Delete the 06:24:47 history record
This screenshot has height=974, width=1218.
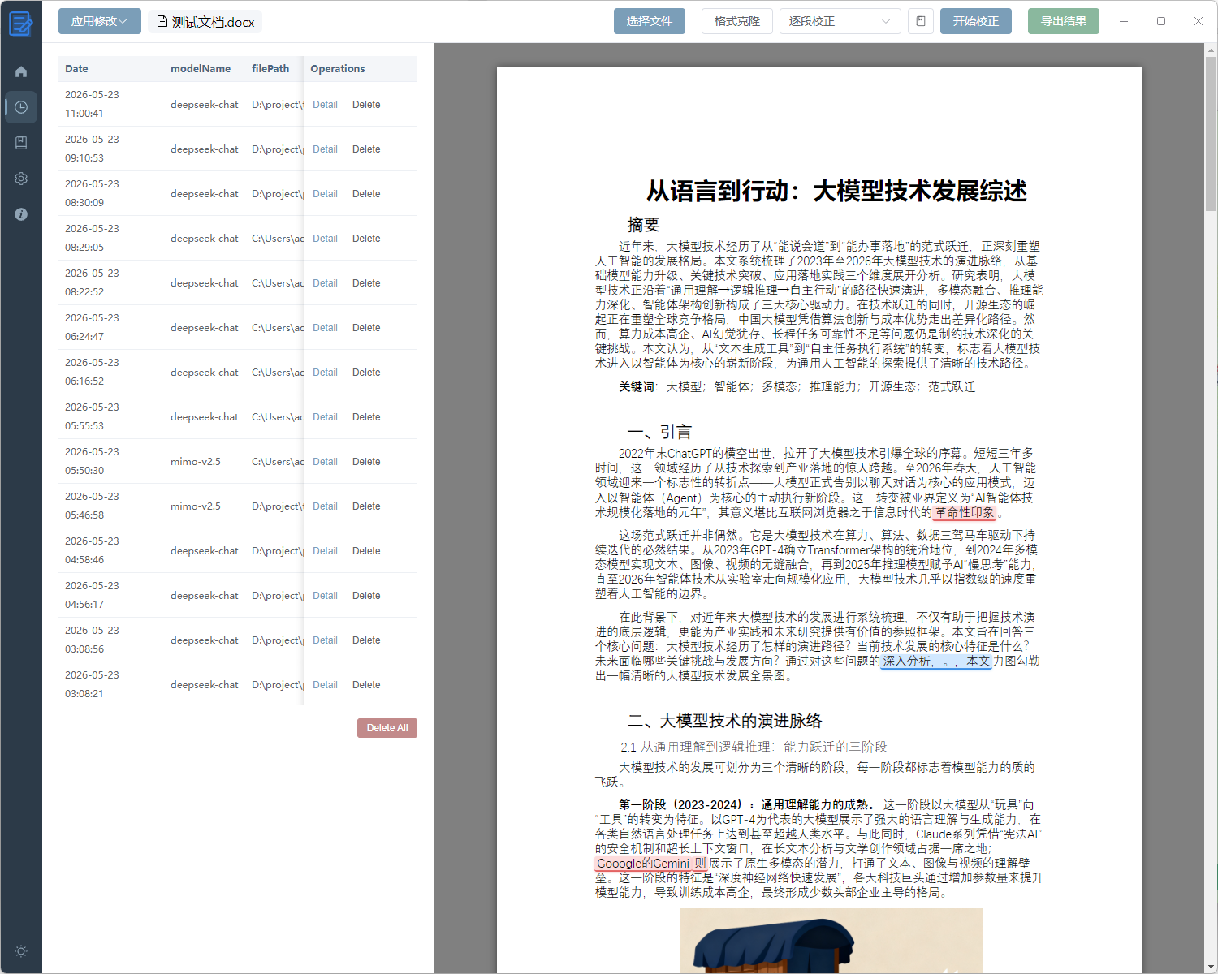pyautogui.click(x=366, y=328)
